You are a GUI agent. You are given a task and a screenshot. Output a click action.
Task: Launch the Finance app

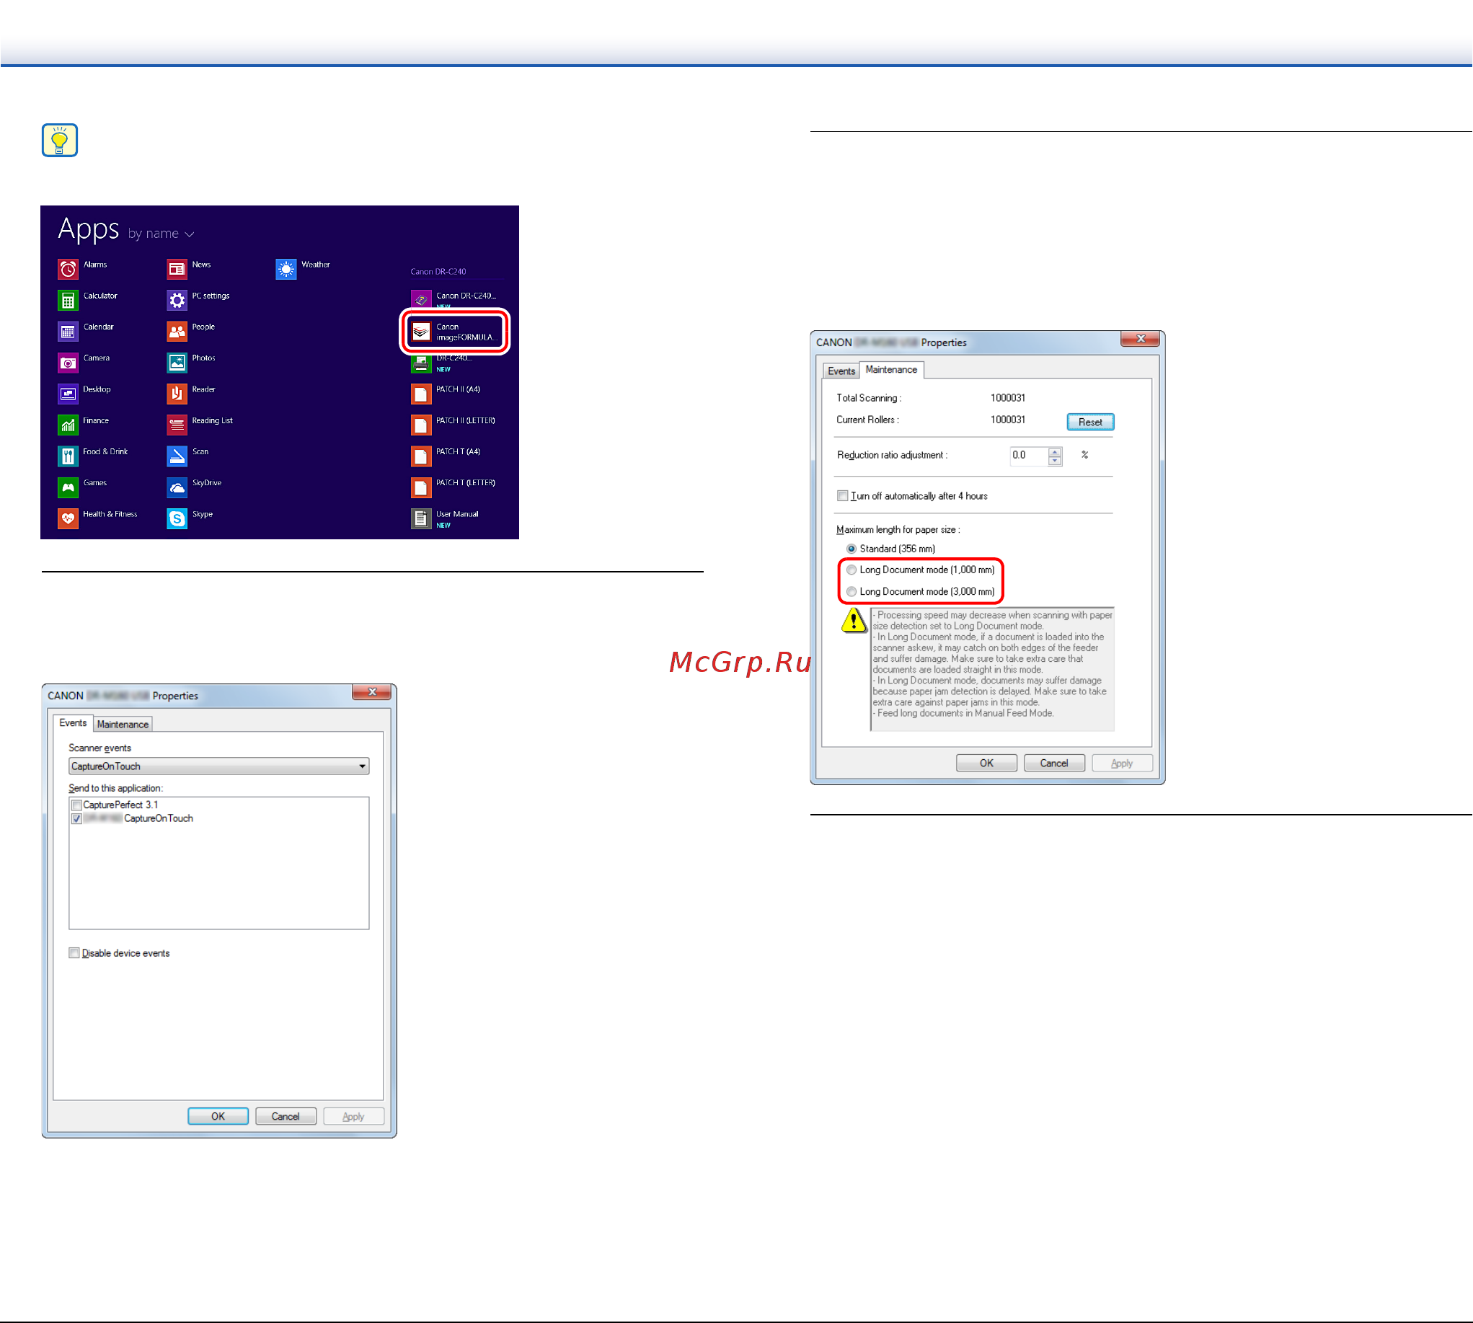(x=68, y=425)
